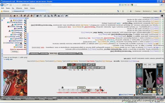Open the Вид menu
Screen dimensions: 165x103
click(13, 8)
